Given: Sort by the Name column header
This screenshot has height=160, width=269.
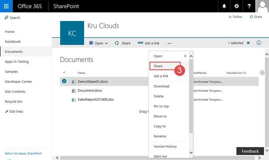Looking at the screenshot, I should [81, 73].
